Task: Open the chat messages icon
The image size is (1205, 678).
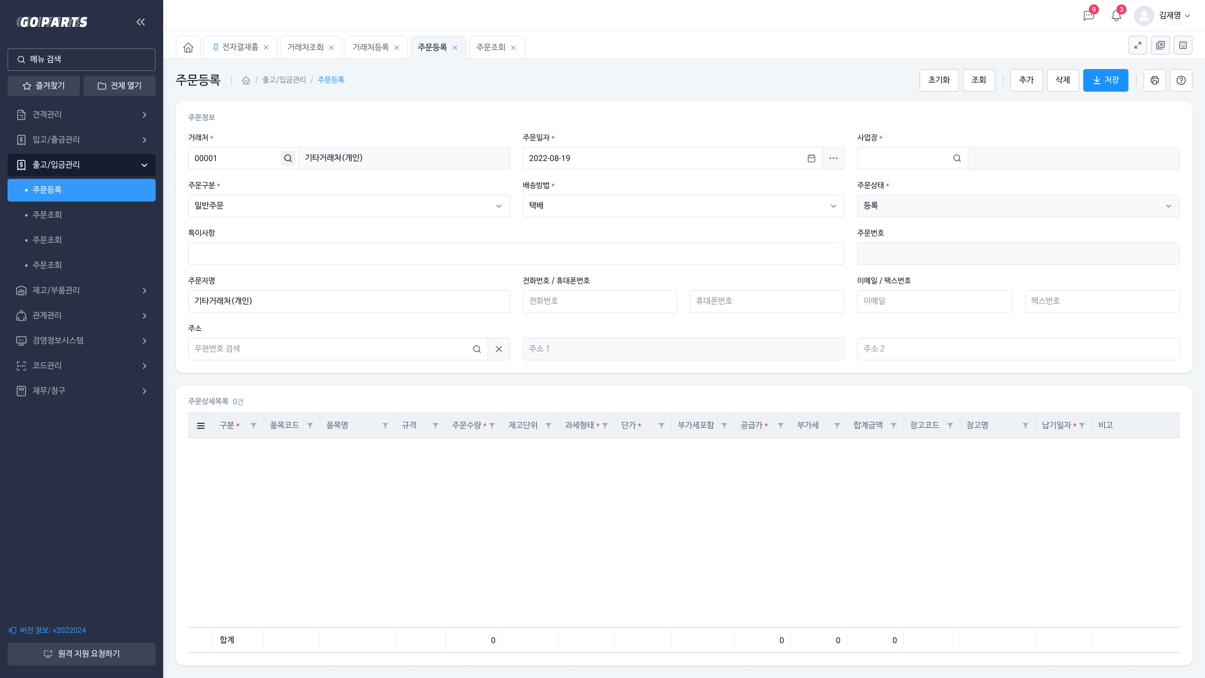Action: [1089, 16]
